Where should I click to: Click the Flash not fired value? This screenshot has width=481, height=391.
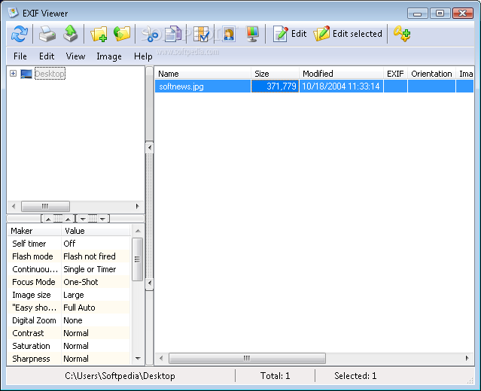click(90, 256)
